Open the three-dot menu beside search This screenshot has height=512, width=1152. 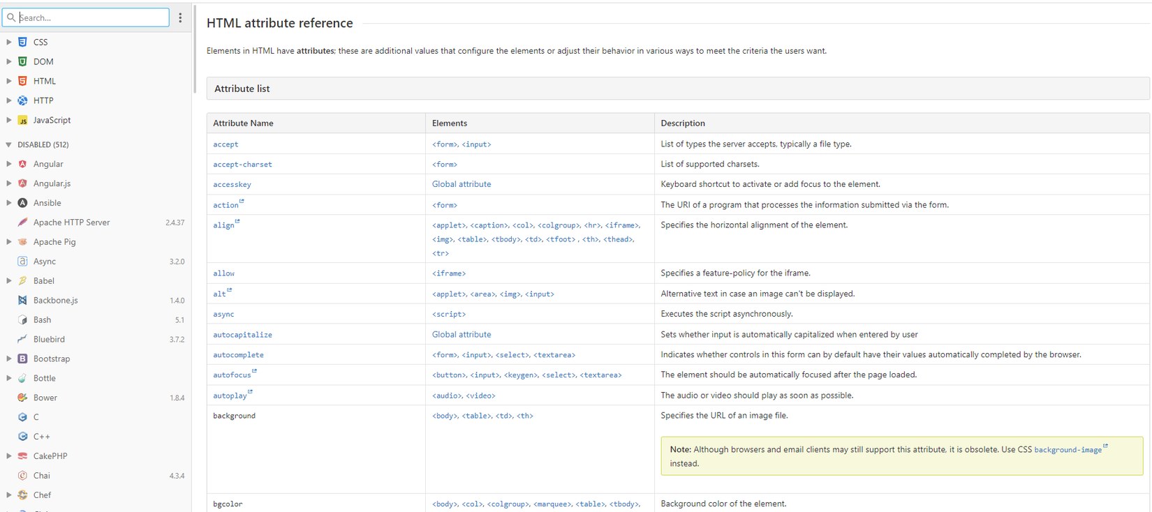[180, 17]
